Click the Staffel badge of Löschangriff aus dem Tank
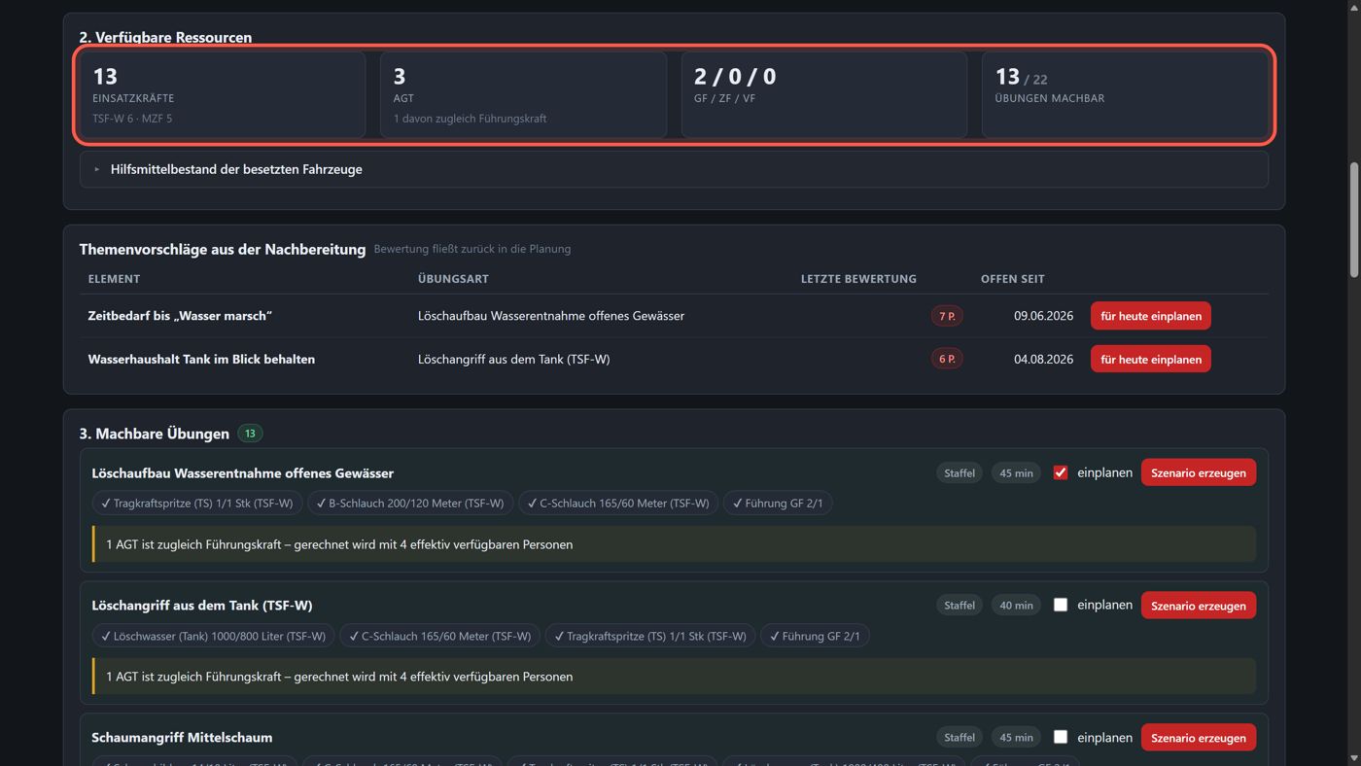 tap(960, 605)
